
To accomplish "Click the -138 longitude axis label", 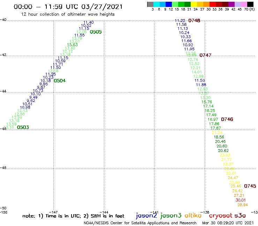I will [x=205, y=212].
